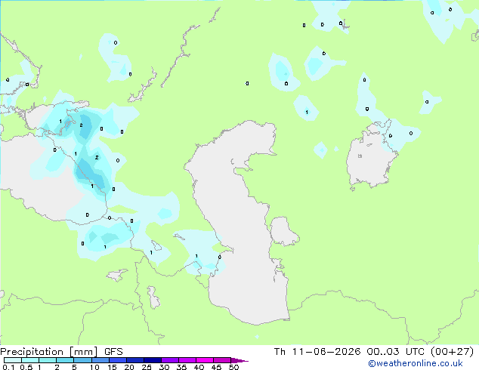Screen dimensions: 479x370
Task: Click the 25–30 mm dark blue swatch
Action: coord(153,360)
